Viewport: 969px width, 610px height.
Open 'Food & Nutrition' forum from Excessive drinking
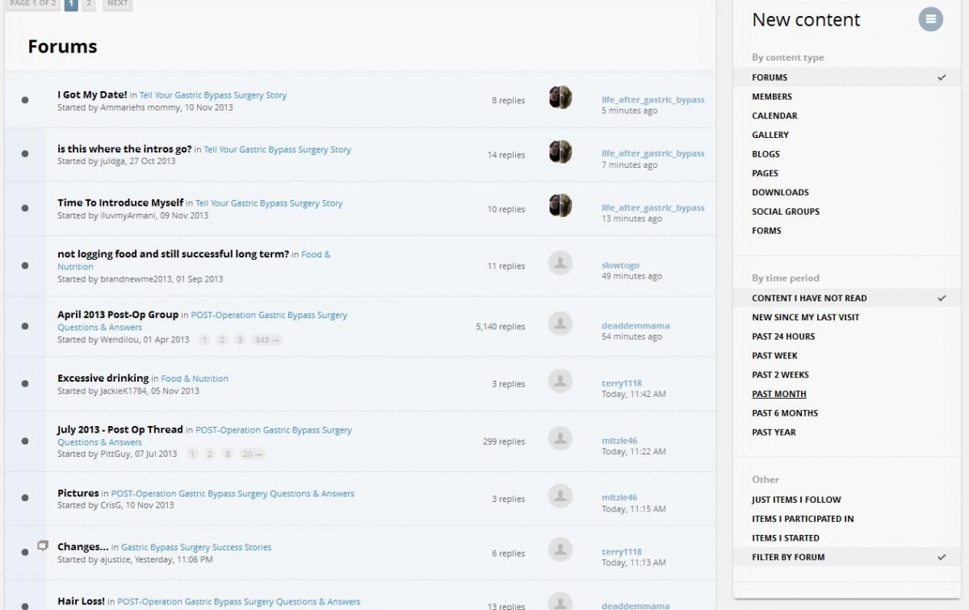[195, 378]
